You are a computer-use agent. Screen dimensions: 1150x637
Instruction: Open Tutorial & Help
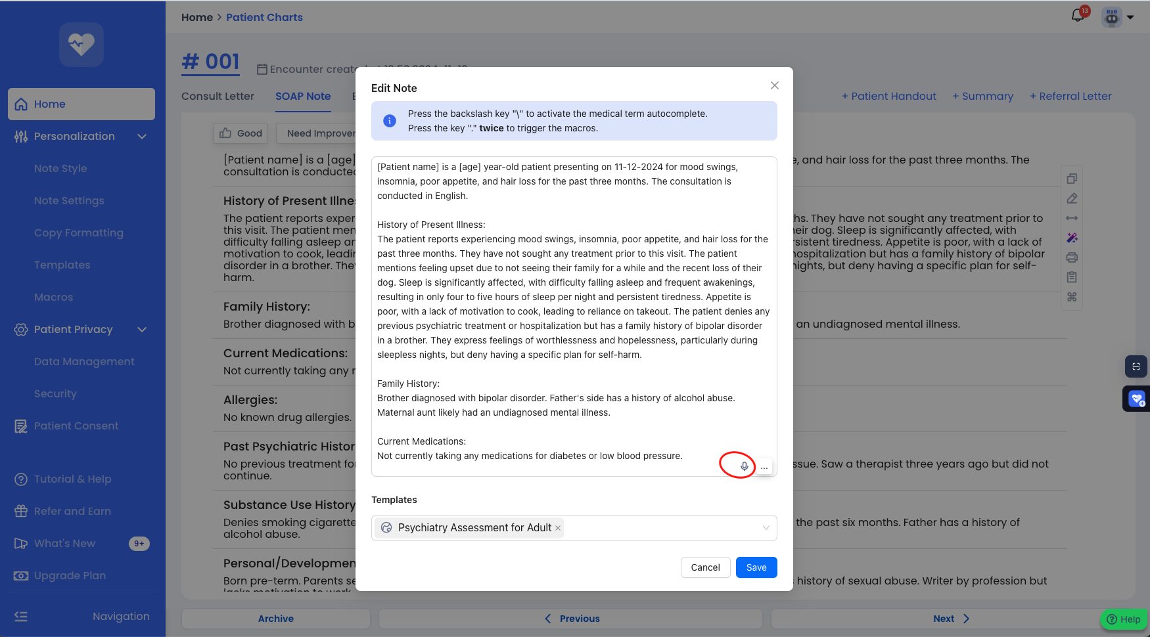72,479
